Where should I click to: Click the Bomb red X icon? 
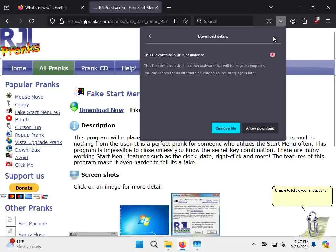(x=9, y=118)
